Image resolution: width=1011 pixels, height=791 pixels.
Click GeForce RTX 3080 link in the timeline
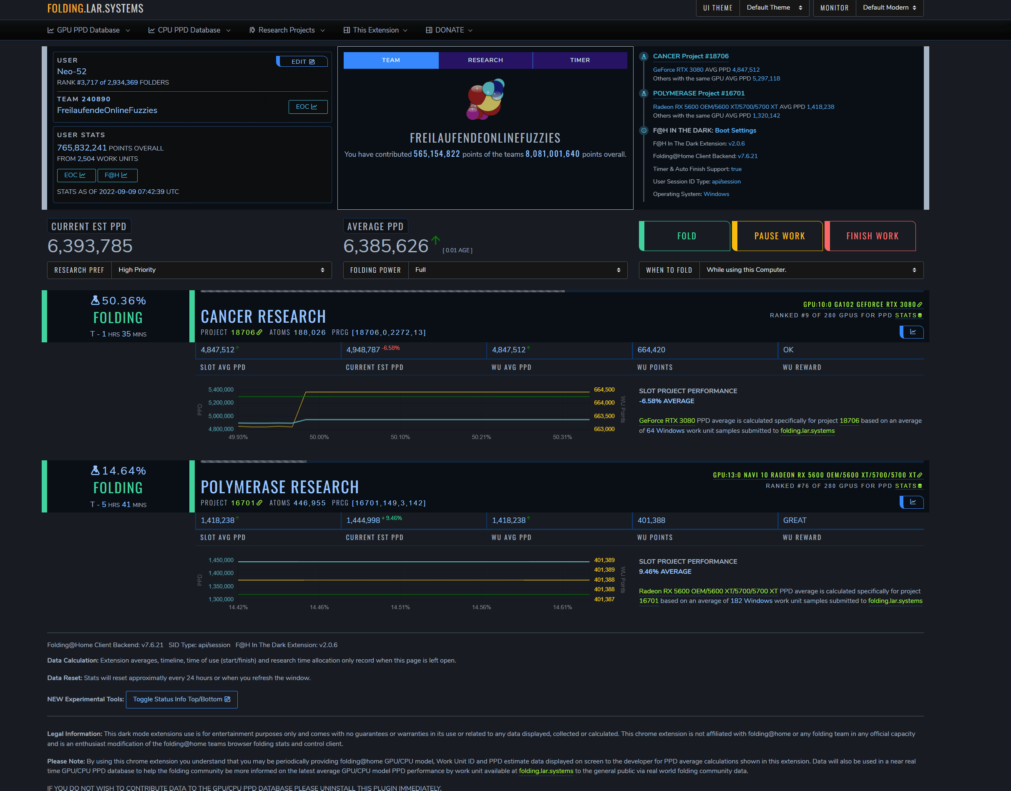[x=678, y=70]
